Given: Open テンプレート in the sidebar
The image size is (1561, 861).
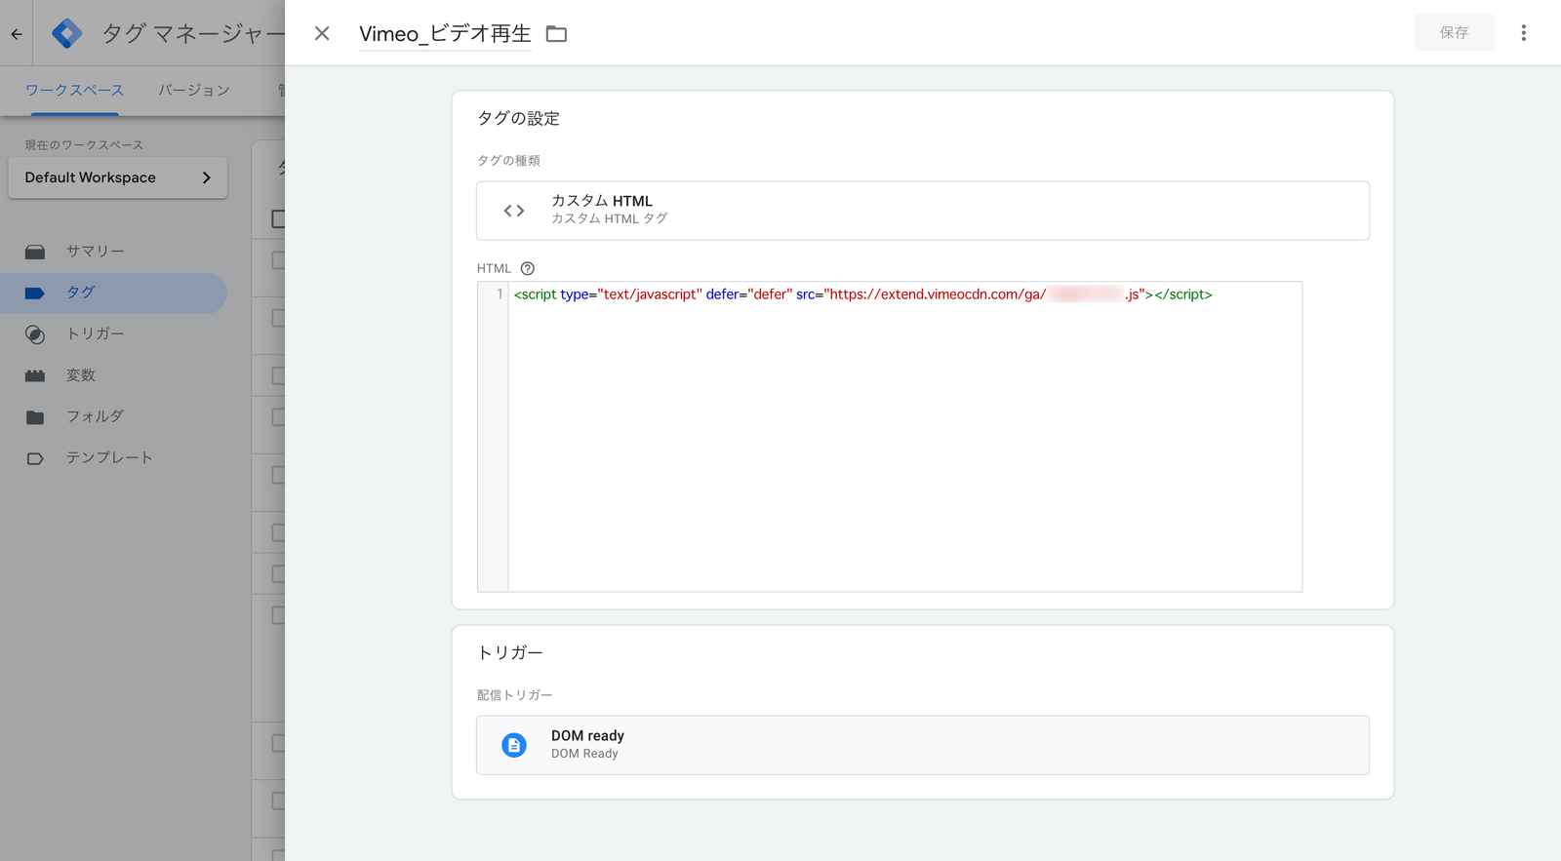Looking at the screenshot, I should coord(113,457).
